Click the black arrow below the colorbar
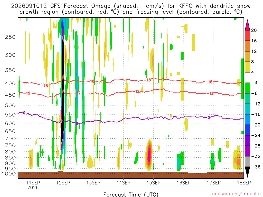 247,172
